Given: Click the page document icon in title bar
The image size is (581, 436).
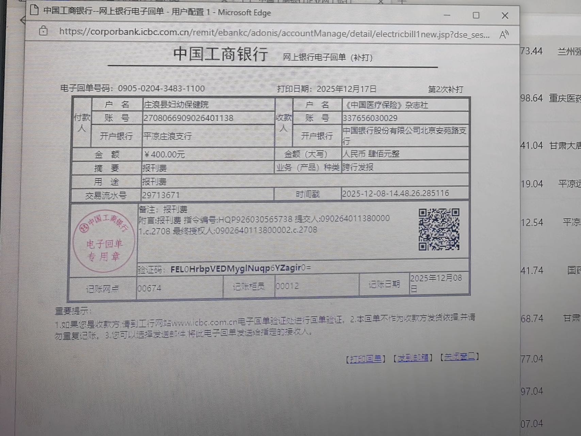Looking at the screenshot, I should coord(34,10).
